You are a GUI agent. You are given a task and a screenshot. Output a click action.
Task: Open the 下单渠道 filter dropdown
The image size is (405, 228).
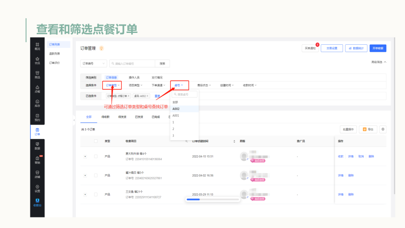[x=158, y=85]
